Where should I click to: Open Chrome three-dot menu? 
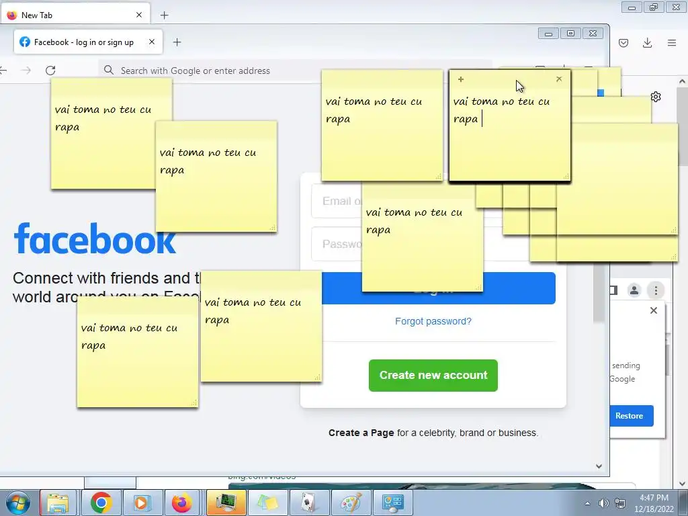656,290
